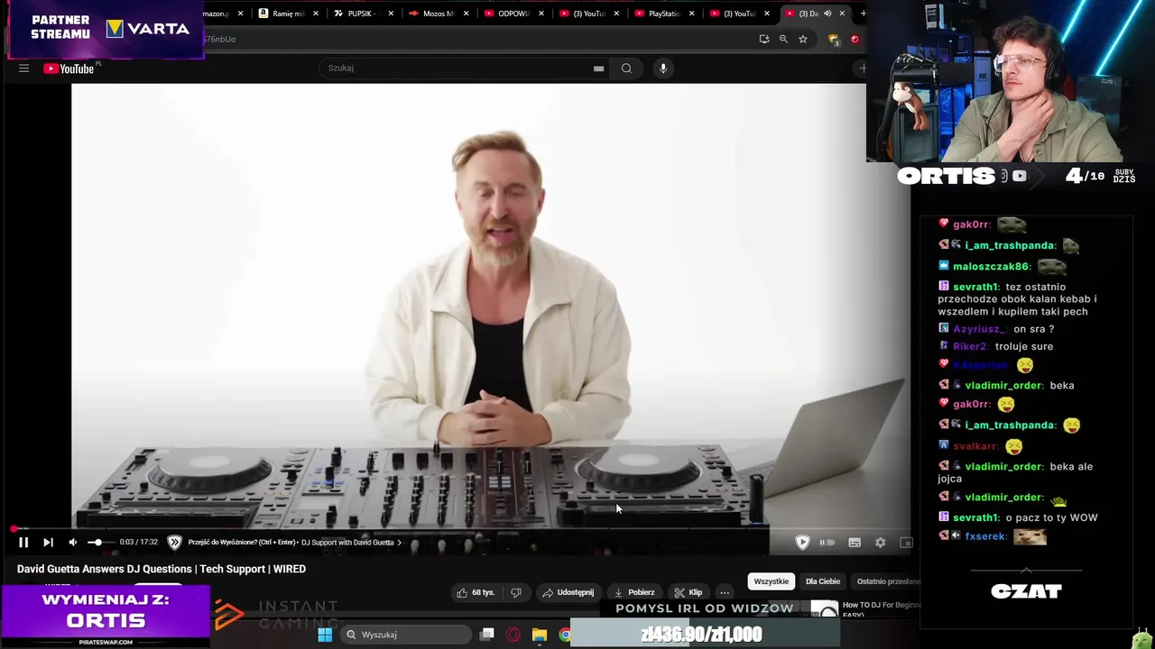
Task: Click into the Szukaj search field
Action: point(456,69)
